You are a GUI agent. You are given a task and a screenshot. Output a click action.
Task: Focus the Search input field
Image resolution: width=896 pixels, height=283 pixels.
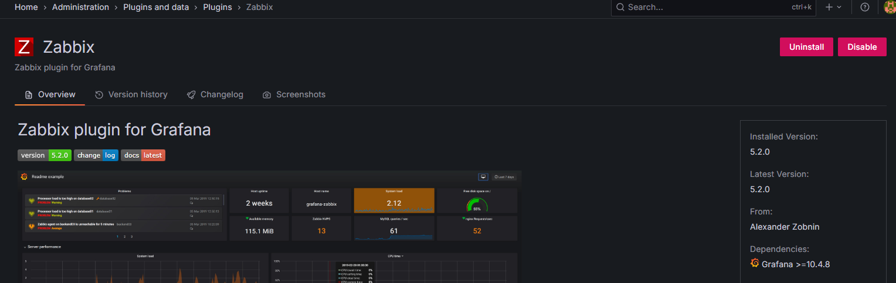pyautogui.click(x=713, y=7)
